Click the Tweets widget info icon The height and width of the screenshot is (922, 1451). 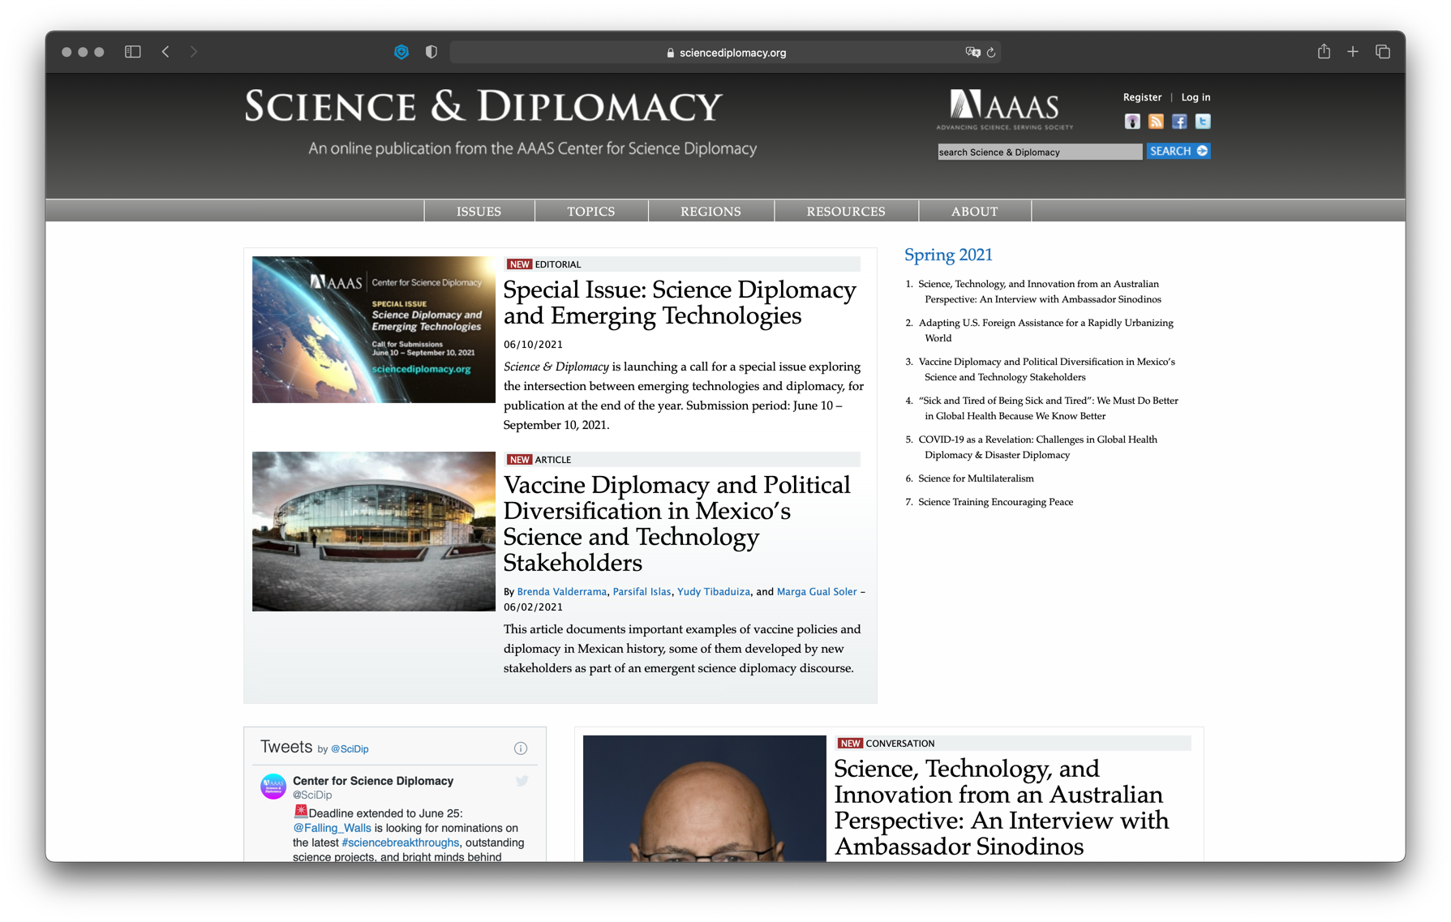pyautogui.click(x=521, y=748)
